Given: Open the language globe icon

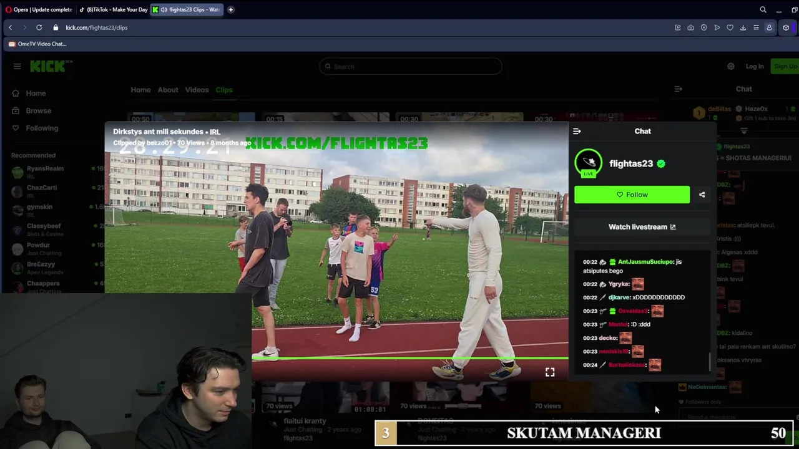Looking at the screenshot, I should pyautogui.click(x=731, y=67).
